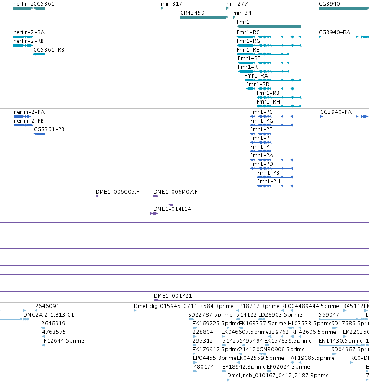Click EST RP004489444.5prime
The image size is (369, 382).
click(x=287, y=311)
